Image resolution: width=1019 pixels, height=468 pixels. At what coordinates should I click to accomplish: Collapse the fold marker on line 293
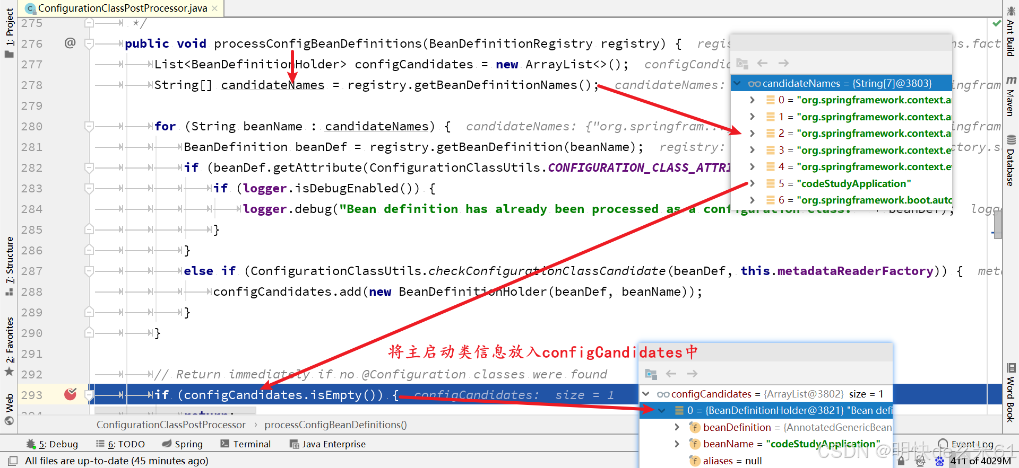pos(89,395)
